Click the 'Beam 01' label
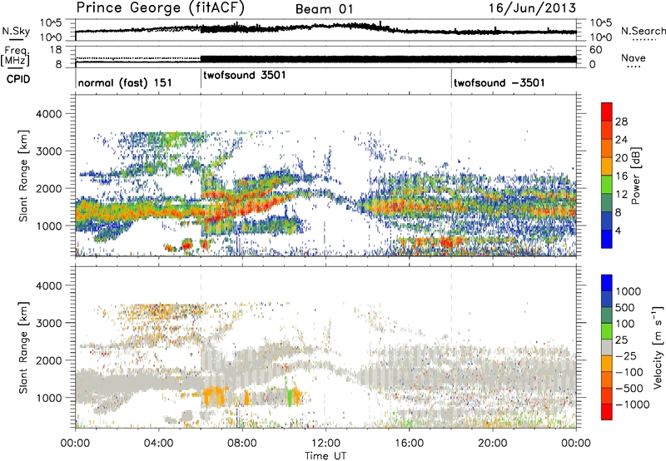666x461 pixels. click(325, 9)
